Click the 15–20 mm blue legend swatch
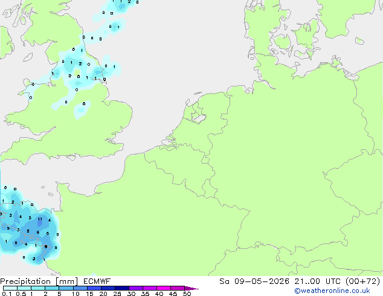The width and height of the screenshot is (383, 296). (x=94, y=288)
